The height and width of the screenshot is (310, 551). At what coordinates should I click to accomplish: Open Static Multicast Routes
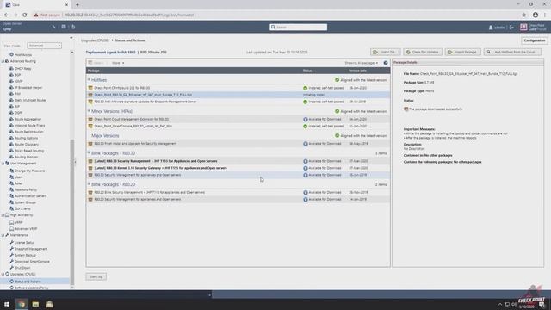[31, 100]
